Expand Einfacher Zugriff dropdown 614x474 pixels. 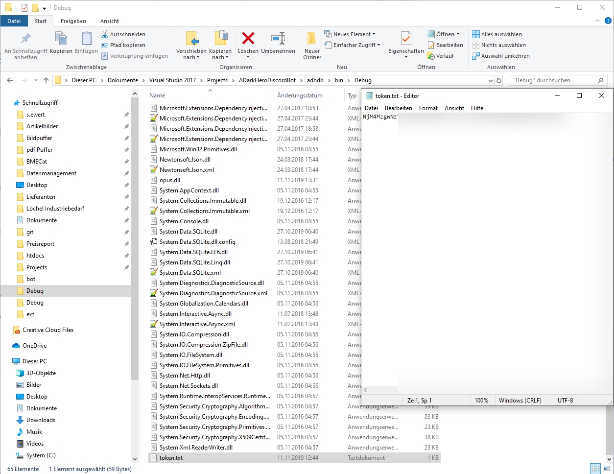point(352,45)
